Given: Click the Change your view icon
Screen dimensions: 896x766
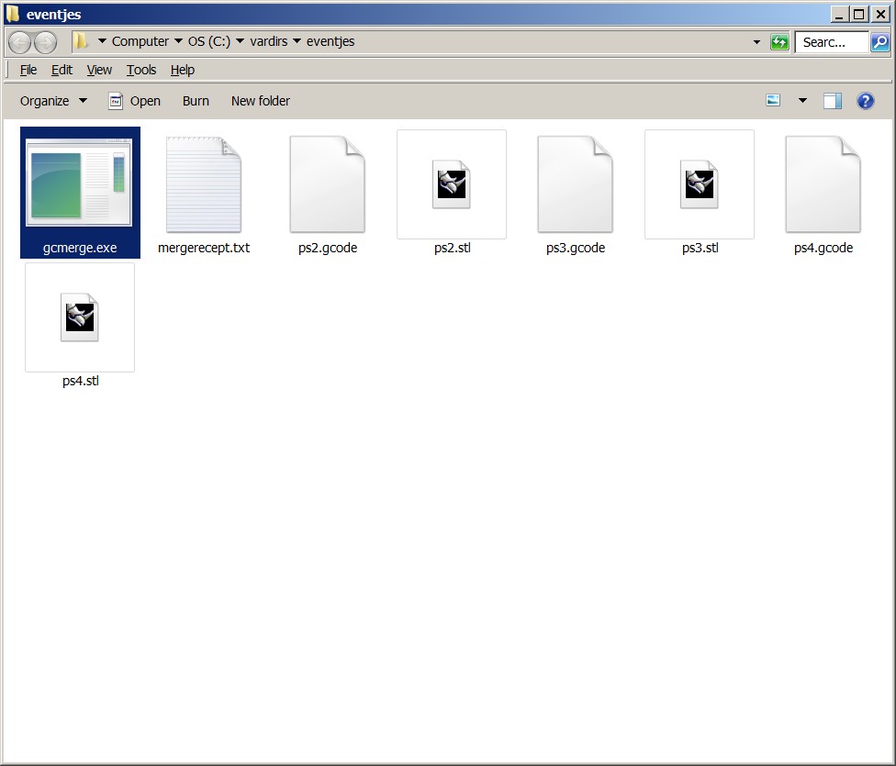Looking at the screenshot, I should click(x=773, y=101).
